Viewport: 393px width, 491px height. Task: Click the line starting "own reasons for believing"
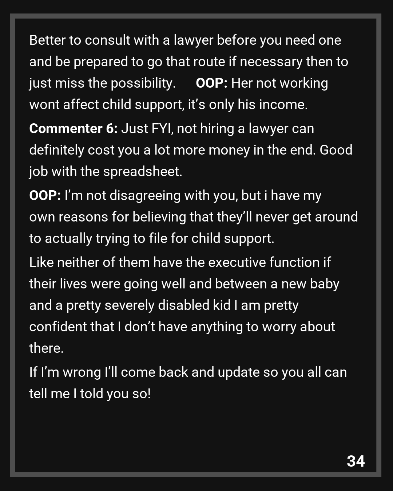coord(193,217)
